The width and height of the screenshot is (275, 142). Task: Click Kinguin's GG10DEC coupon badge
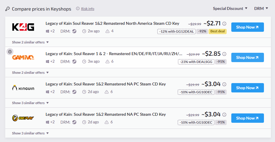coord(196,92)
